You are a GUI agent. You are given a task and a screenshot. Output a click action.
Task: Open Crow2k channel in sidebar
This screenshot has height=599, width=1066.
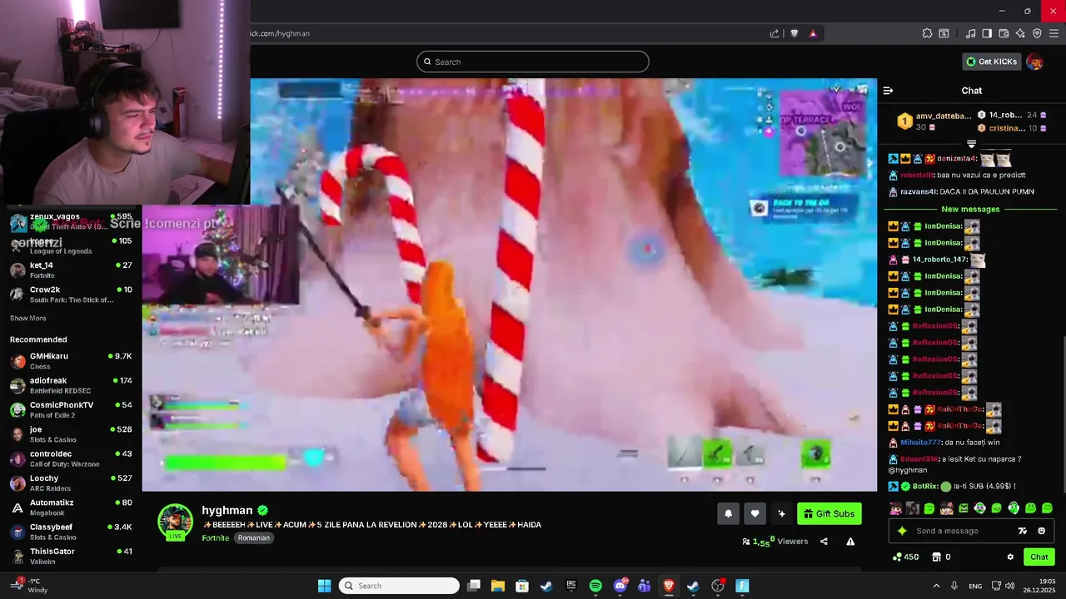(71, 294)
